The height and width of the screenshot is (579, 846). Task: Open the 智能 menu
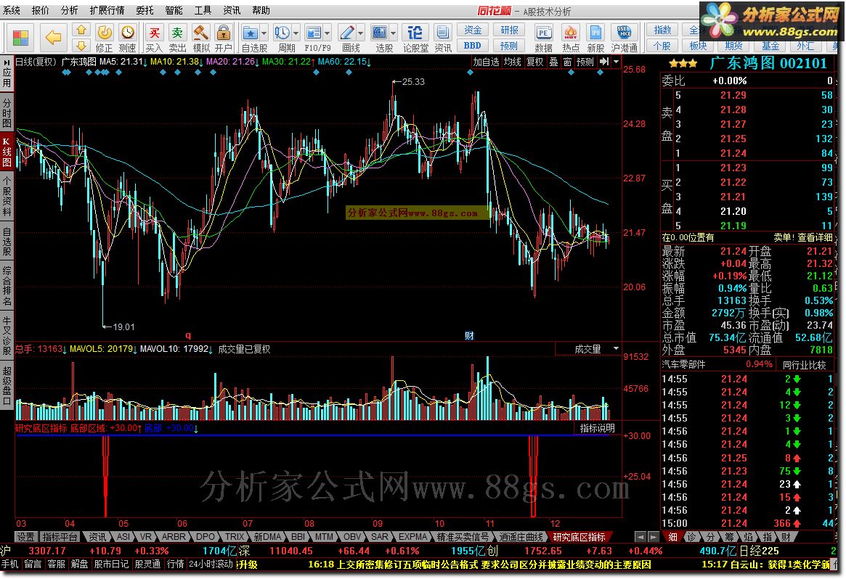174,10
